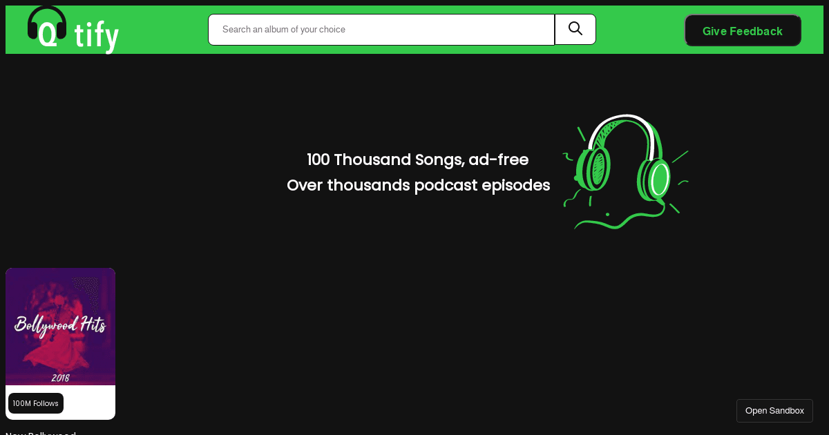
Task: Click the Open Sandbox button
Action: pos(774,410)
